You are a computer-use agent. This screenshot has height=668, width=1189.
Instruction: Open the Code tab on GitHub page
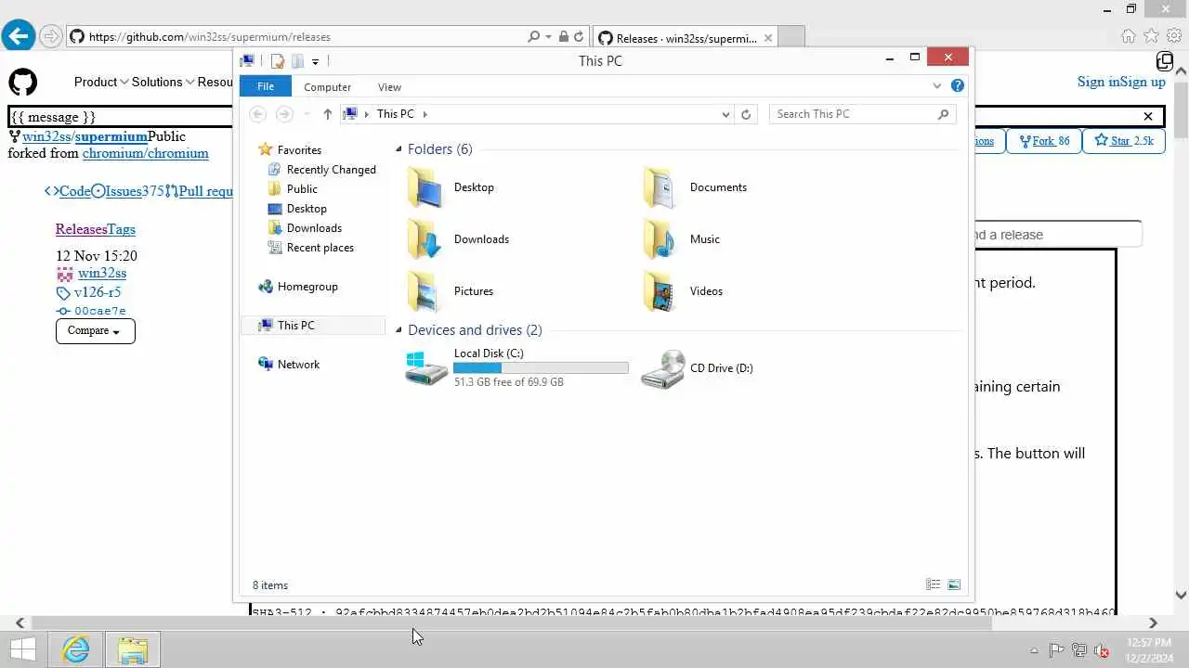[x=68, y=191]
